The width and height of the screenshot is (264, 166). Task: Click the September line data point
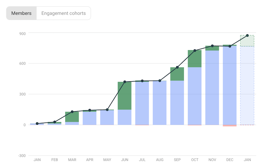point(177,67)
